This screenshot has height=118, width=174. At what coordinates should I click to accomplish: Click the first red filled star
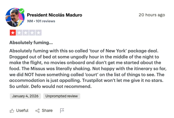(x=13, y=33)
